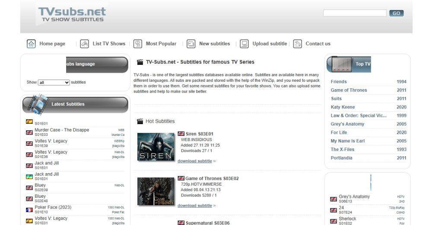
Task: Open Law & Order: Special Vic... link
Action: [359, 116]
